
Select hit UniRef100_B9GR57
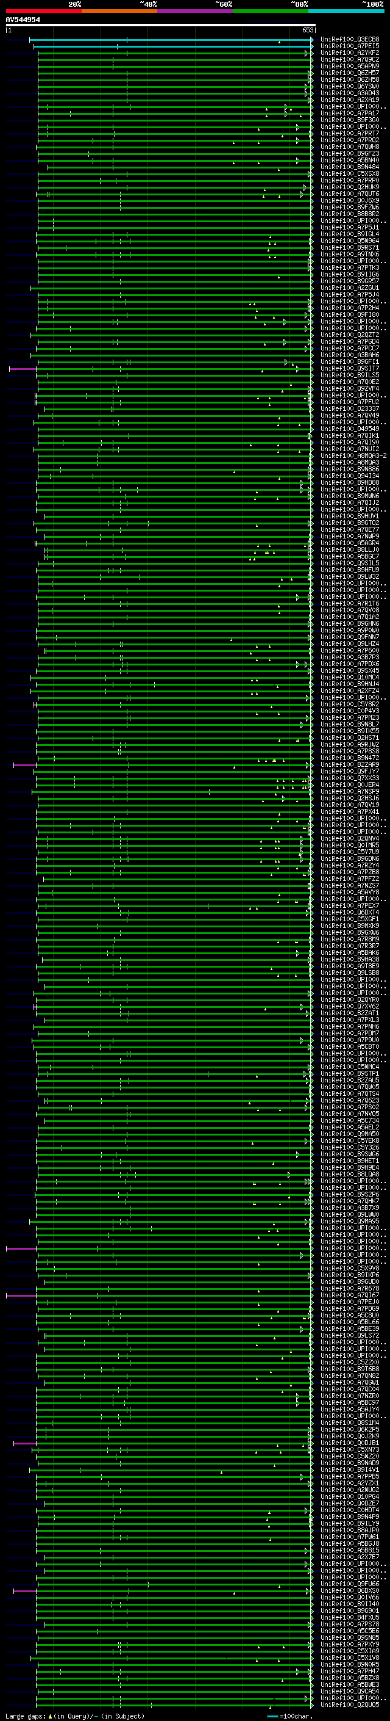tap(350, 281)
